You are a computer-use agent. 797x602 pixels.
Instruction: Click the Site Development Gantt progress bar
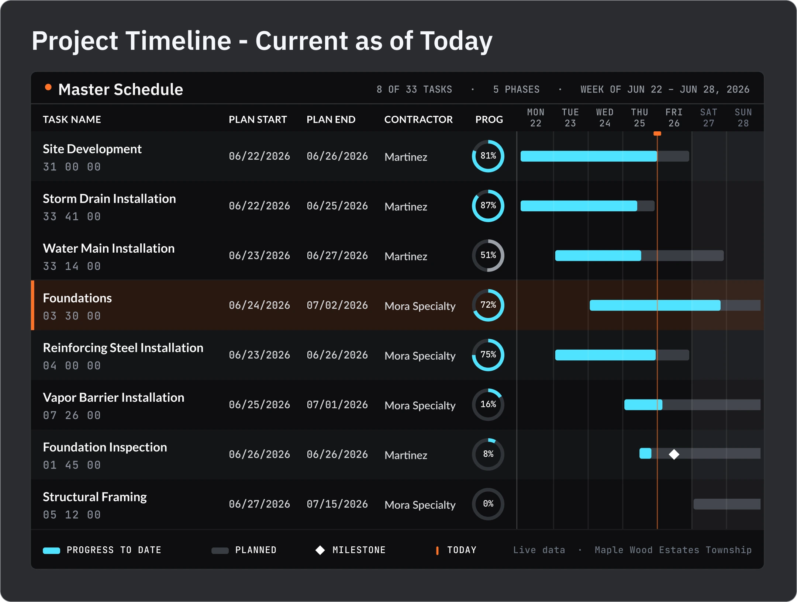589,156
